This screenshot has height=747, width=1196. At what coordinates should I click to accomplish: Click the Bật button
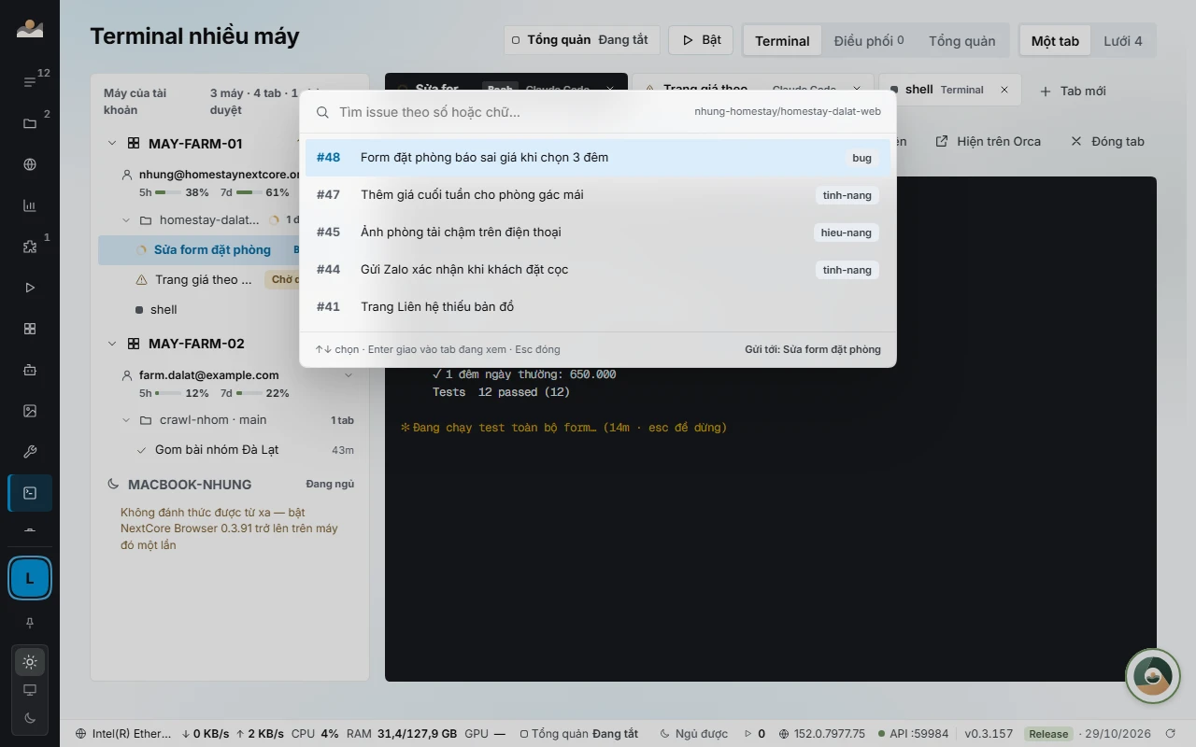point(701,40)
